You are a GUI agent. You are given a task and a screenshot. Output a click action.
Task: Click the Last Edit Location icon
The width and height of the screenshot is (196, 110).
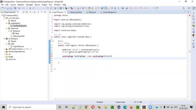coord(141,8)
